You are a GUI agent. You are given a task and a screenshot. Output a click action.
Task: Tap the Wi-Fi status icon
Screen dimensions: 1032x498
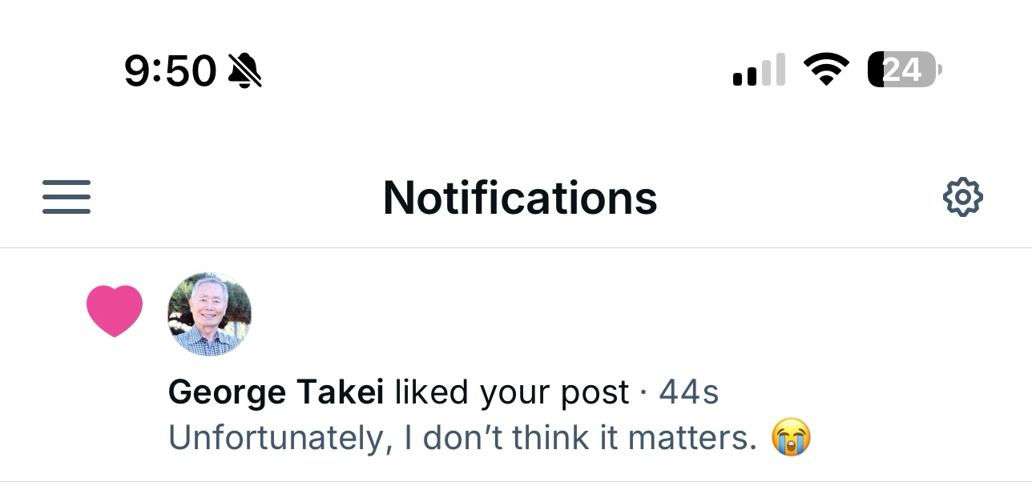(x=826, y=70)
